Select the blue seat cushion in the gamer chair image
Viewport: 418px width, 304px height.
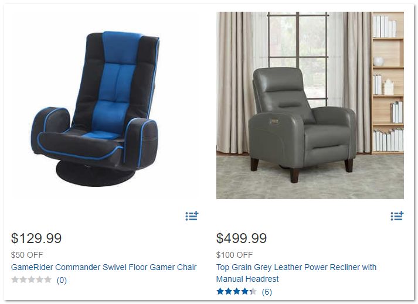103,135
